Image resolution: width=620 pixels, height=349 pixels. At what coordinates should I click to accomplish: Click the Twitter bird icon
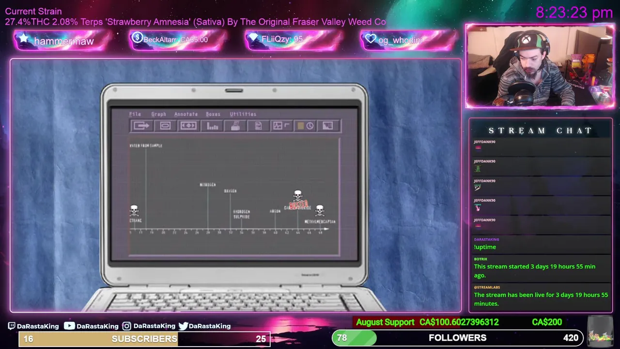(183, 326)
